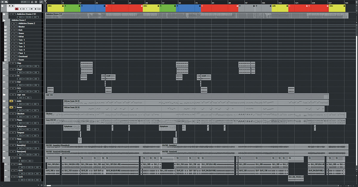Click the link icon on FX2 track

click(x=29, y=85)
